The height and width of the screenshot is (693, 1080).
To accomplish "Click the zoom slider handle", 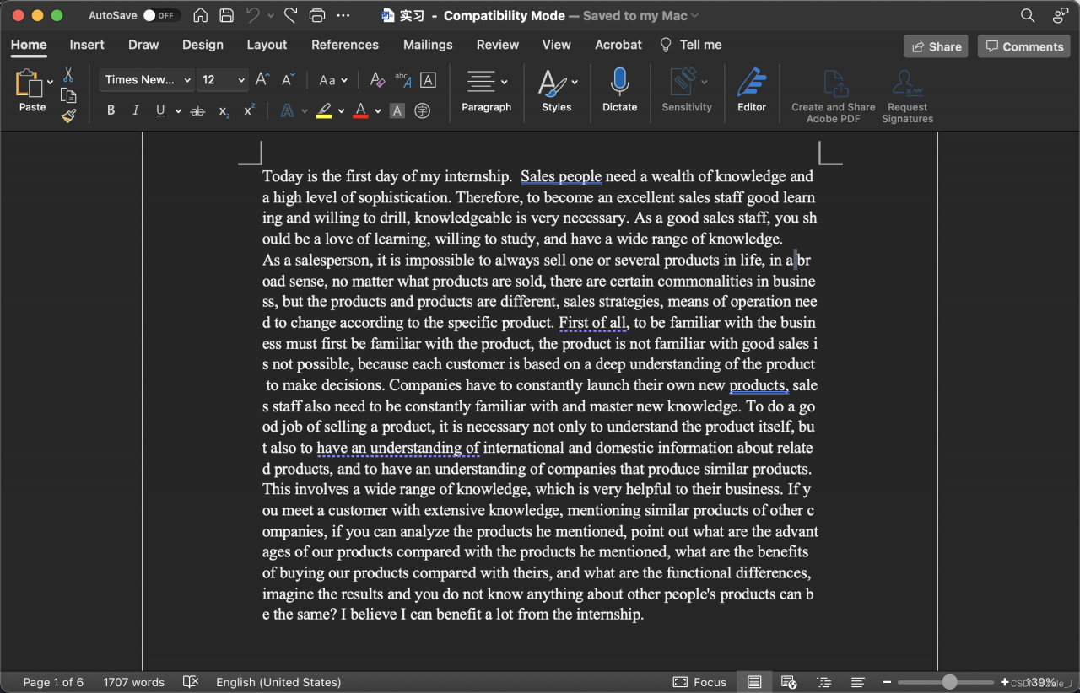I will click(x=950, y=681).
